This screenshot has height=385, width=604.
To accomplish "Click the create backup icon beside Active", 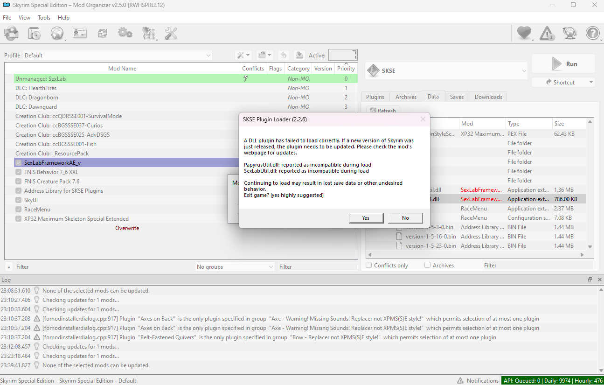I will click(x=299, y=55).
